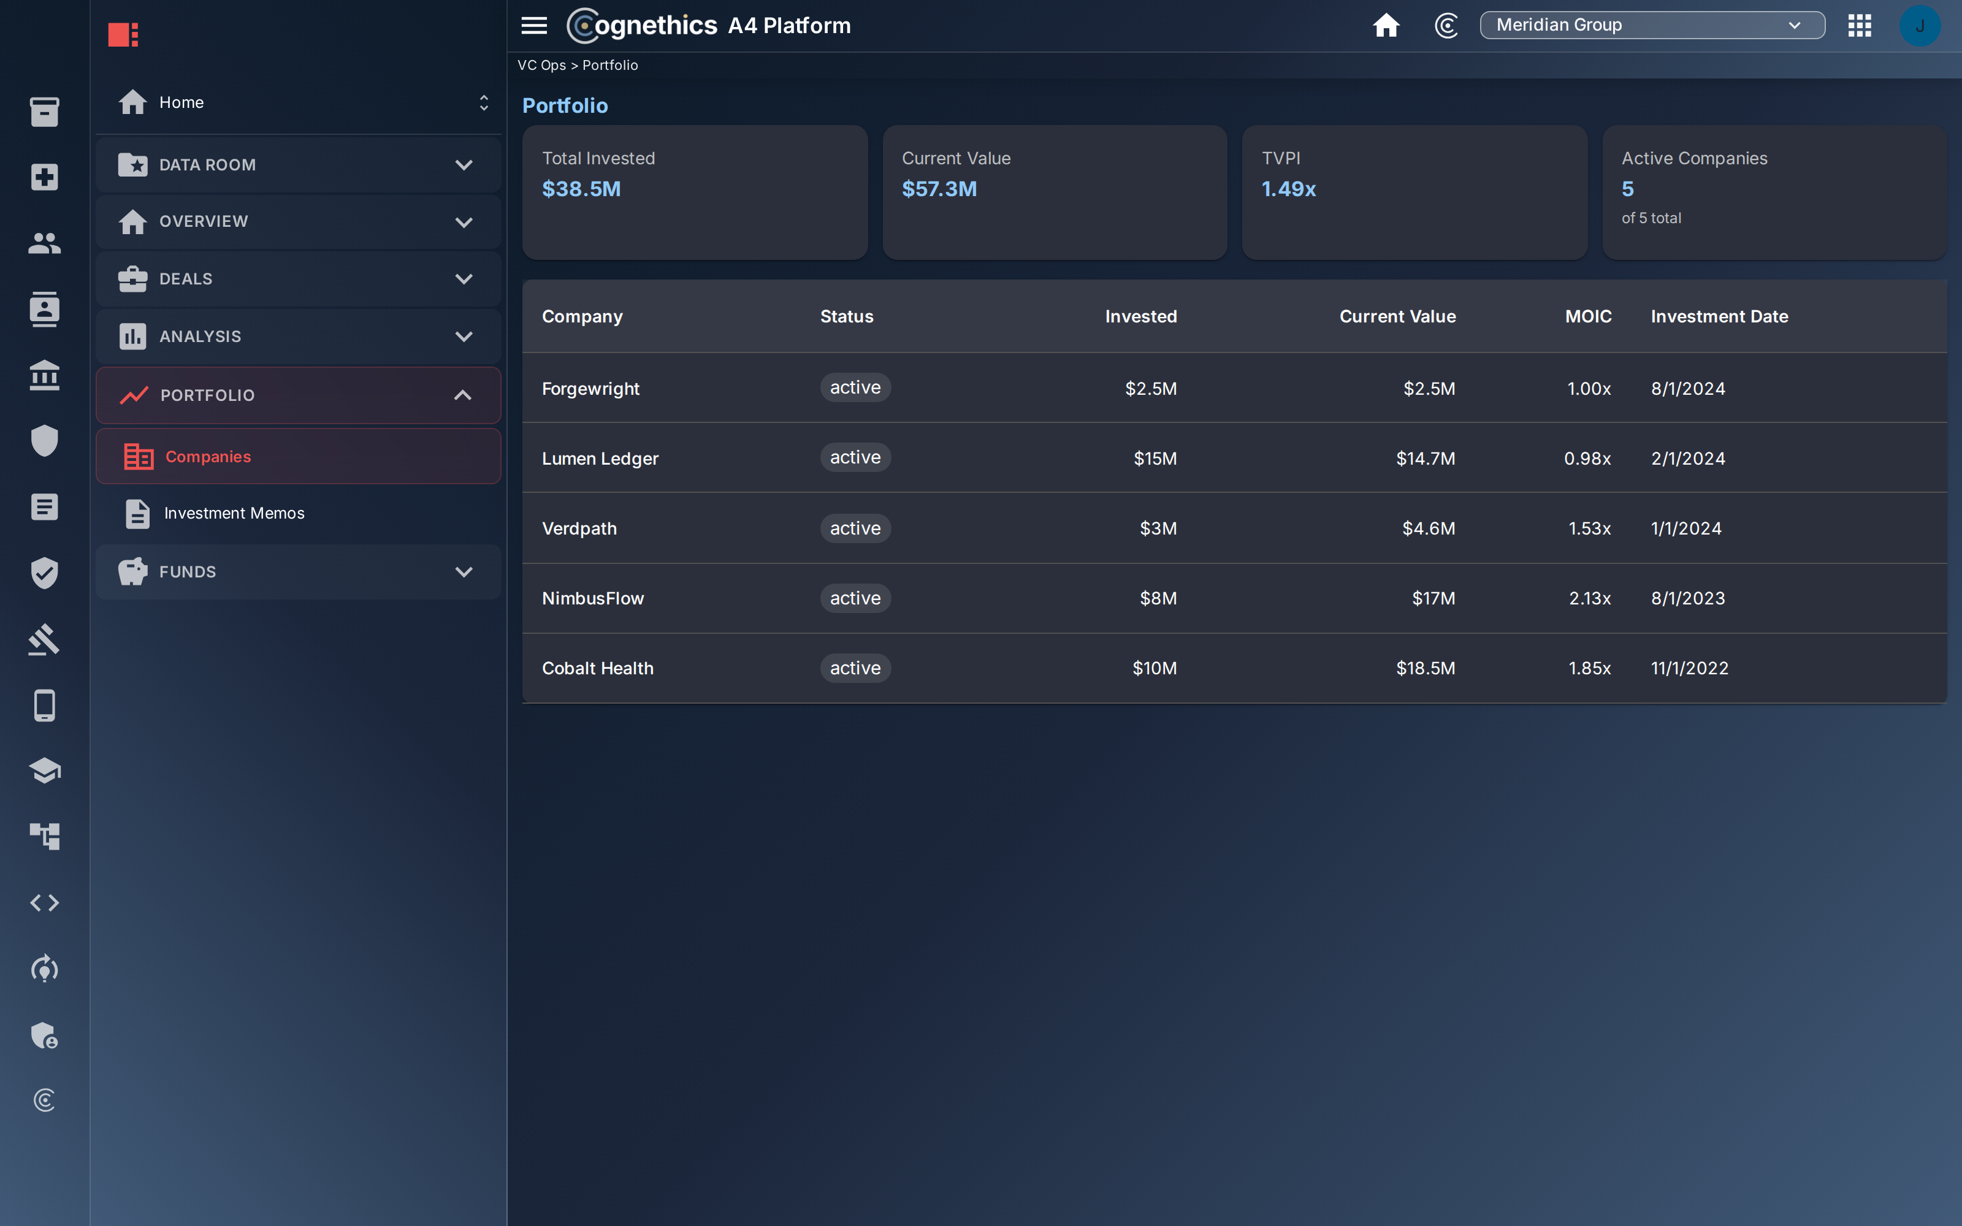The image size is (1962, 1226).
Task: Expand the ANALYSIS section chevron
Action: (x=464, y=337)
